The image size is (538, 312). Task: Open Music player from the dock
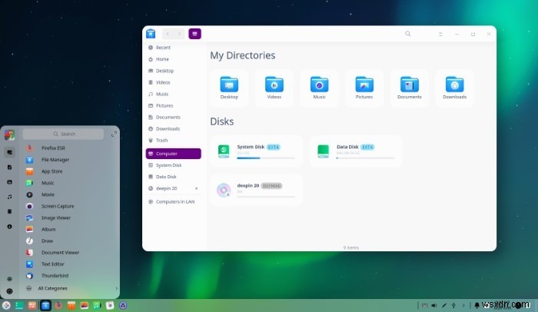pyautogui.click(x=97, y=306)
